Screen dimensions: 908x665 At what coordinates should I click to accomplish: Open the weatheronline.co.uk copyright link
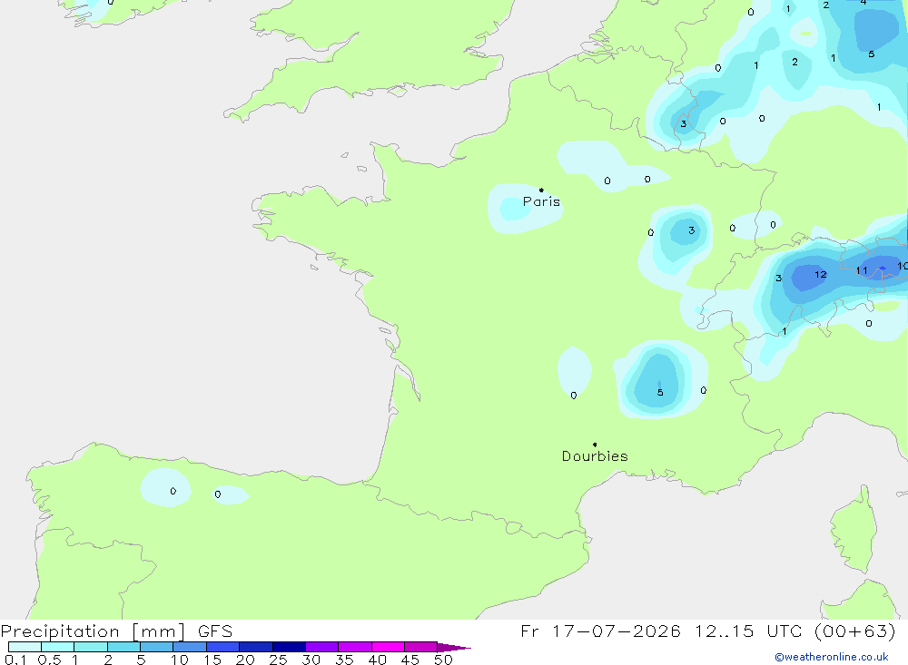(832, 657)
